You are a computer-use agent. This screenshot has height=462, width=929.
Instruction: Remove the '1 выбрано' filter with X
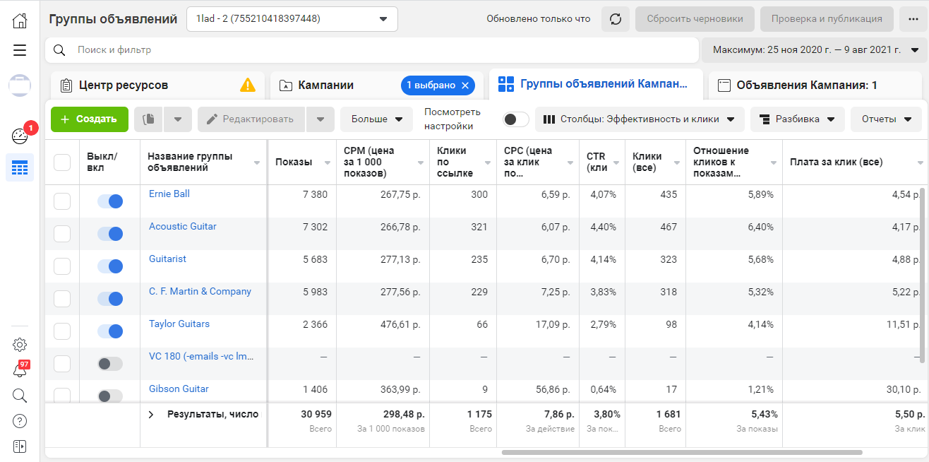(464, 85)
